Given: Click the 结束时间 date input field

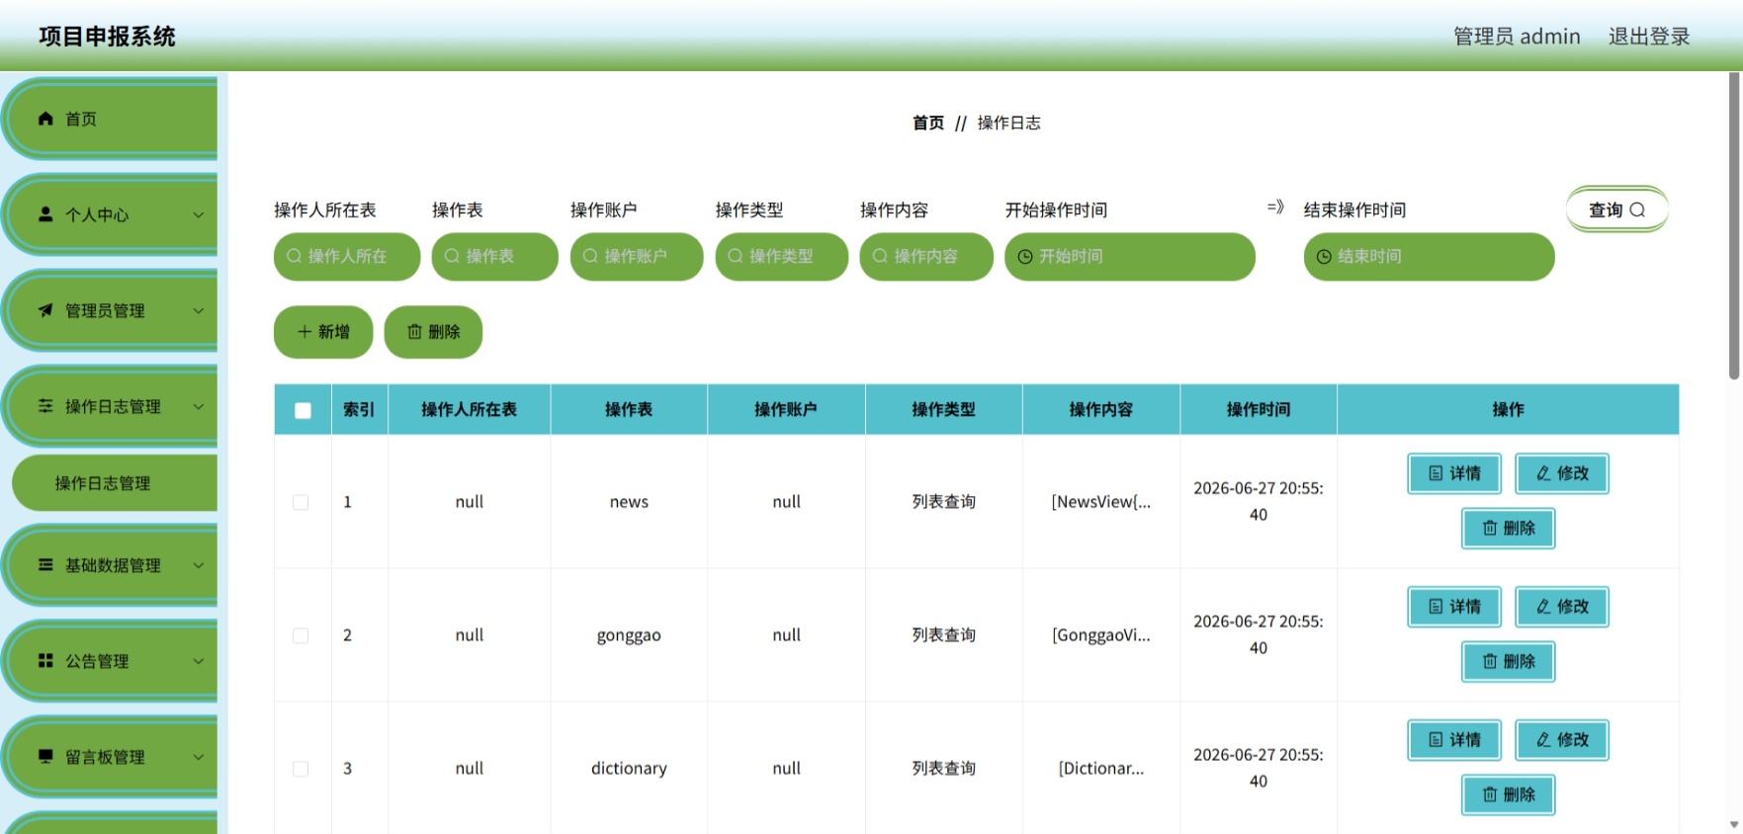Looking at the screenshot, I should [1429, 257].
